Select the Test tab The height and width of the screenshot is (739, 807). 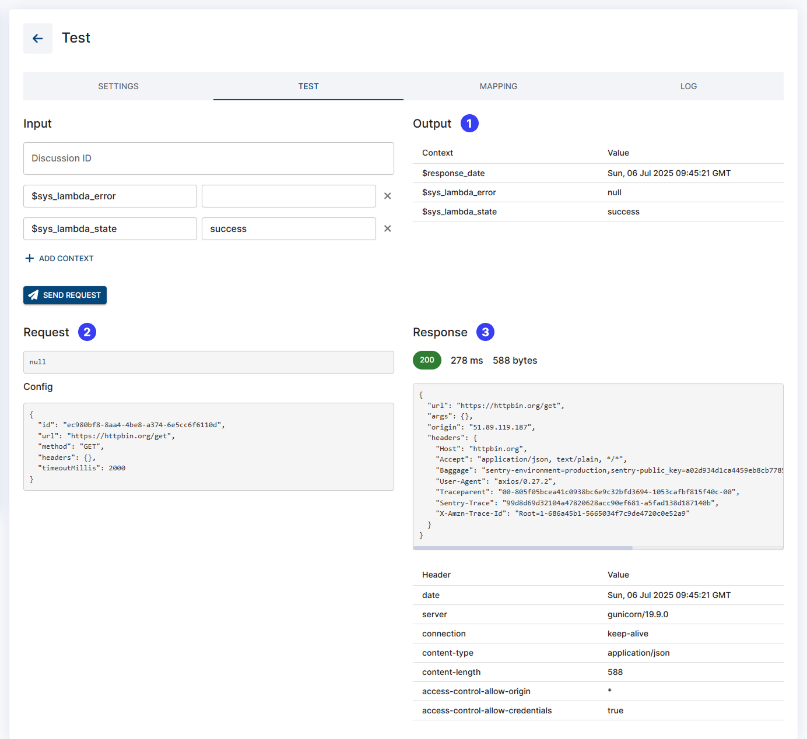(308, 86)
